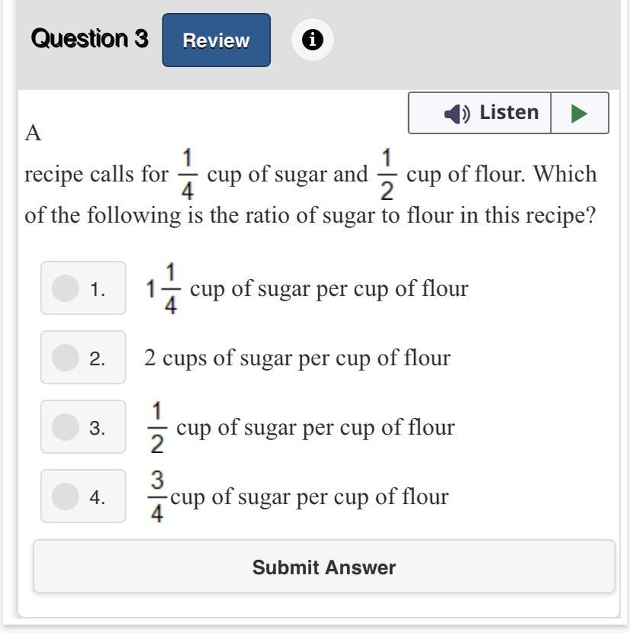
Task: Click the 1/4 fraction in question text
Action: [x=187, y=175]
